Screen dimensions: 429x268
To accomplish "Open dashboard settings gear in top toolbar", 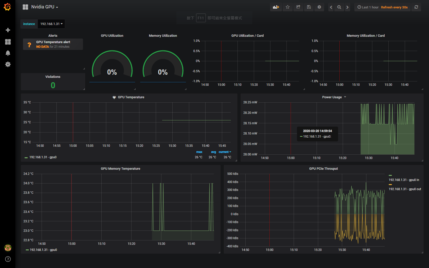I will click(x=319, y=7).
